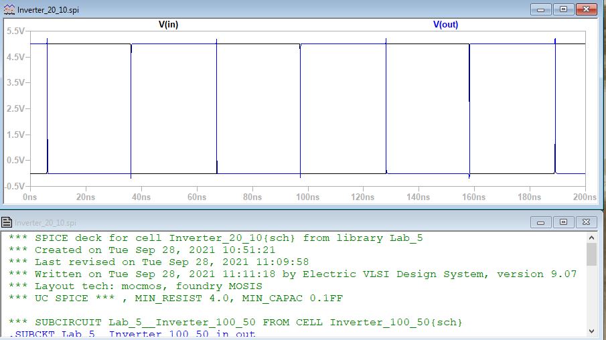
Task: Click the 0ns time axis label
Action: click(x=29, y=197)
